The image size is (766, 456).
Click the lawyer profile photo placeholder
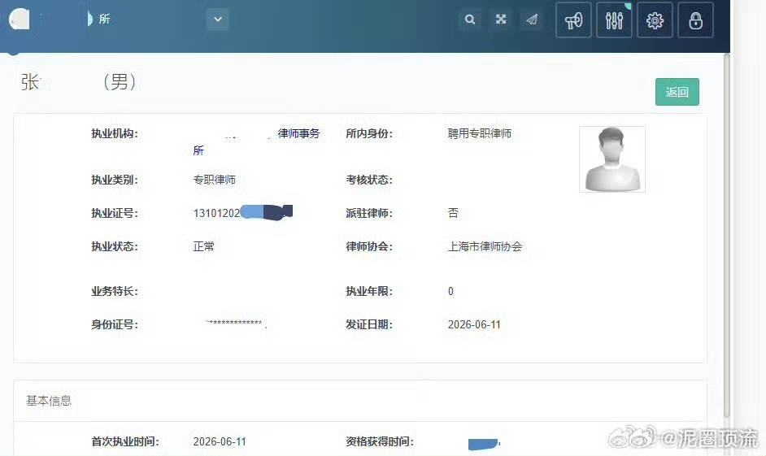612,159
